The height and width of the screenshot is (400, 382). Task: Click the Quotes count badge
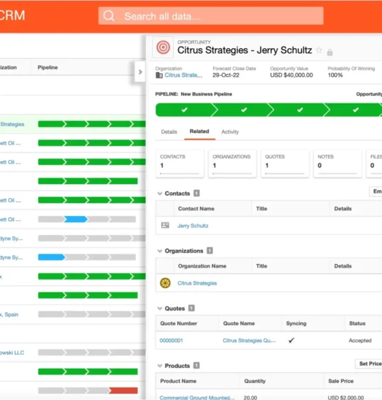192,308
